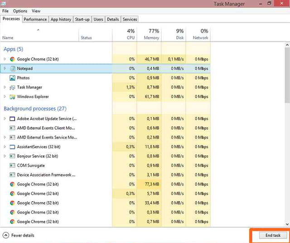Switch to the Services tab
290x243 pixels.
pos(130,19)
